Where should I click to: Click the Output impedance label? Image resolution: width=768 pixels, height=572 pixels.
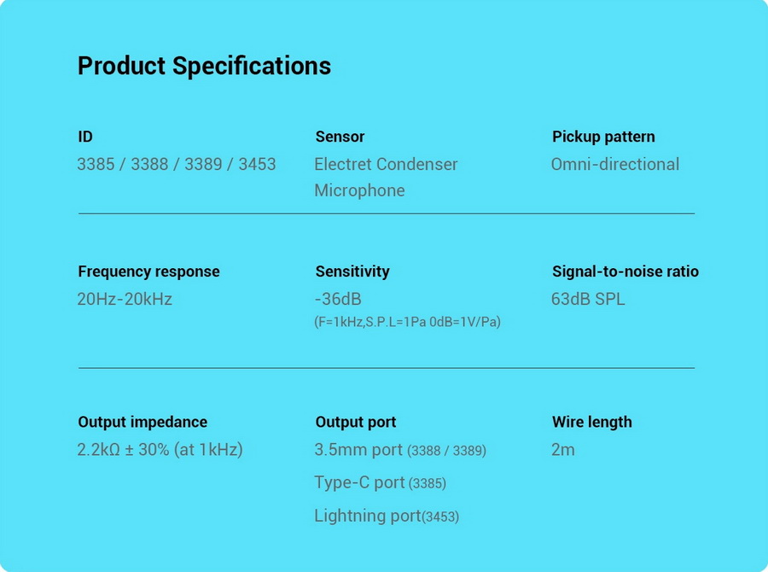click(143, 422)
